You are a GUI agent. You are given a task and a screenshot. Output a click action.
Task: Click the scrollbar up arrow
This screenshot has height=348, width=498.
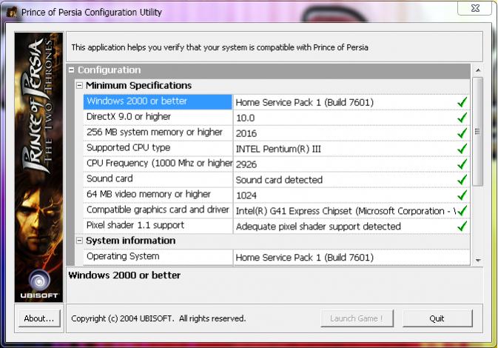point(478,70)
